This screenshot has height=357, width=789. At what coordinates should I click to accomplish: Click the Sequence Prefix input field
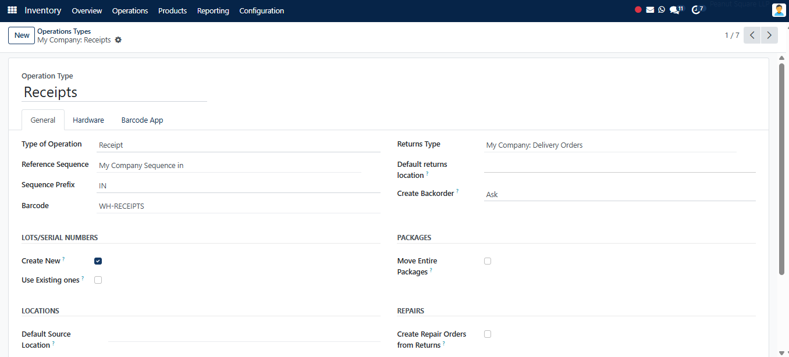(239, 186)
